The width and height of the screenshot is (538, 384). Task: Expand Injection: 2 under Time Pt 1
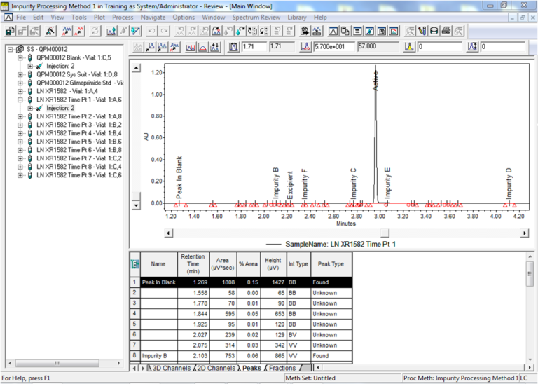(30, 108)
